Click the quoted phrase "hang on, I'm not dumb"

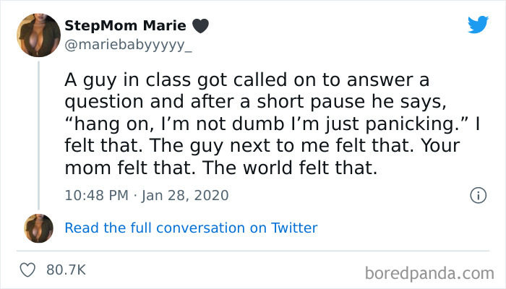[159, 124]
